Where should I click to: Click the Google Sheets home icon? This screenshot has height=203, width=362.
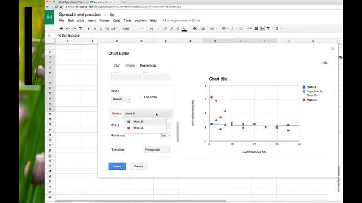point(49,17)
